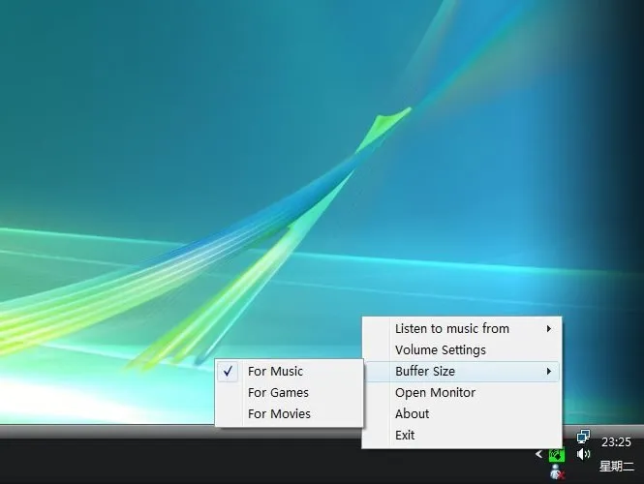
Task: Open the Listen to music from submenu
Action: click(462, 328)
